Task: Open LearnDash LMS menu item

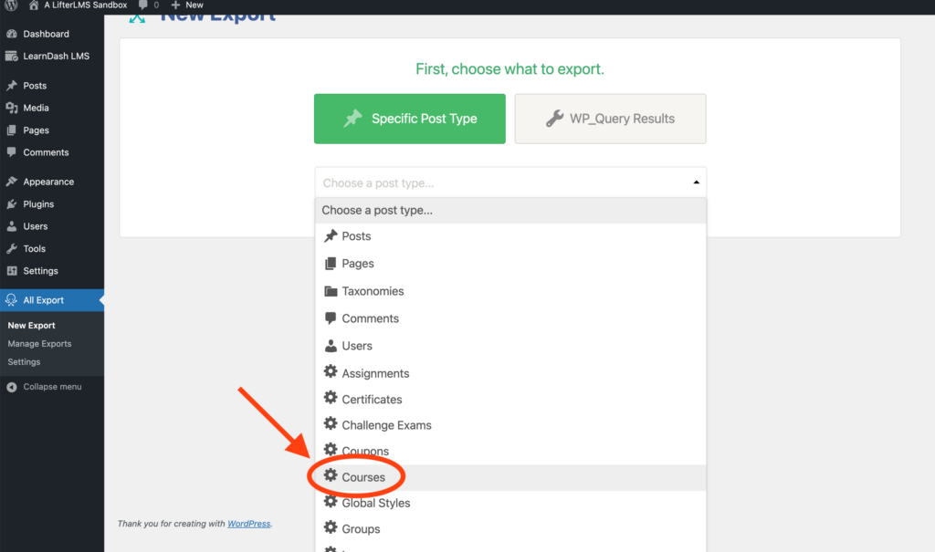Action: pyautogui.click(x=52, y=56)
